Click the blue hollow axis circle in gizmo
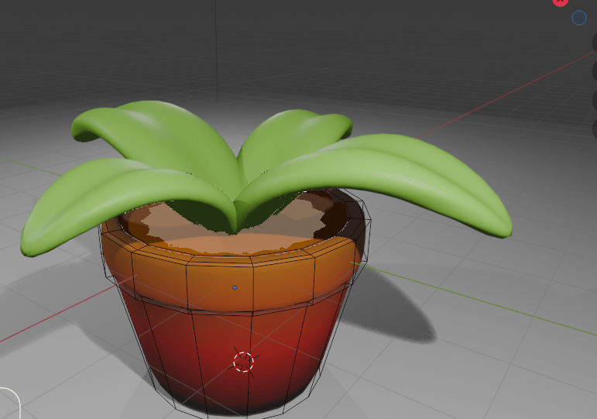The width and height of the screenshot is (597, 419). [x=579, y=18]
